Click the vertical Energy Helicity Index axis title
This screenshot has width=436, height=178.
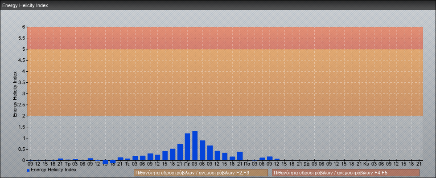15,93
